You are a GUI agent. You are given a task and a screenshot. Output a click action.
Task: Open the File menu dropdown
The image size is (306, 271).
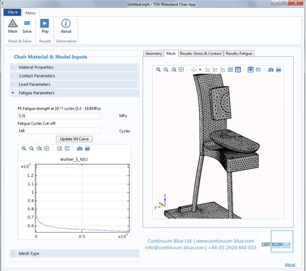[x=12, y=12]
